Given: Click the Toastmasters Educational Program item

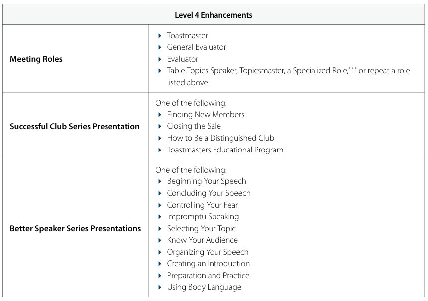Looking at the screenshot, I should [225, 150].
